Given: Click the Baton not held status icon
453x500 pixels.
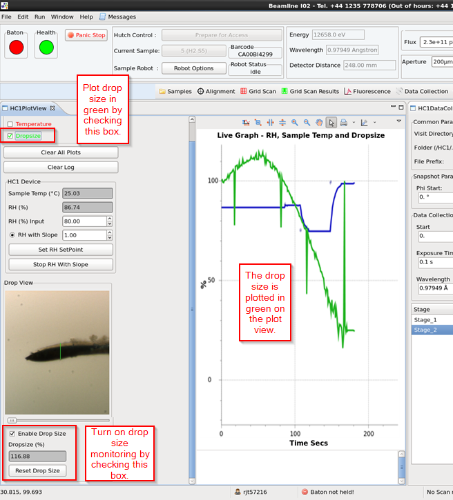Looking at the screenshot, I should tap(305, 492).
